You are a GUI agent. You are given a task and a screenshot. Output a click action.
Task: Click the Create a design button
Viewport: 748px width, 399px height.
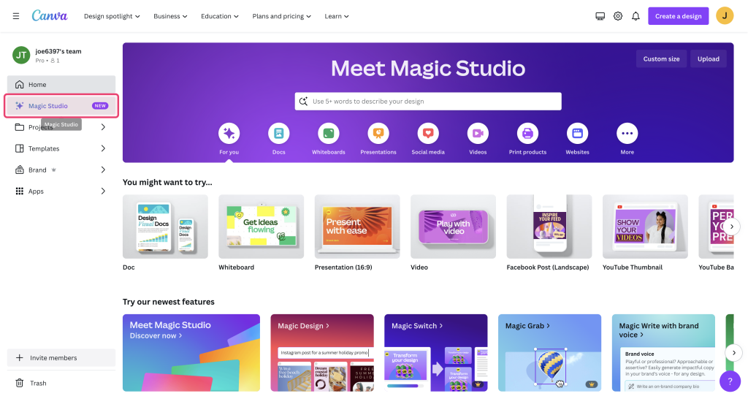click(678, 16)
